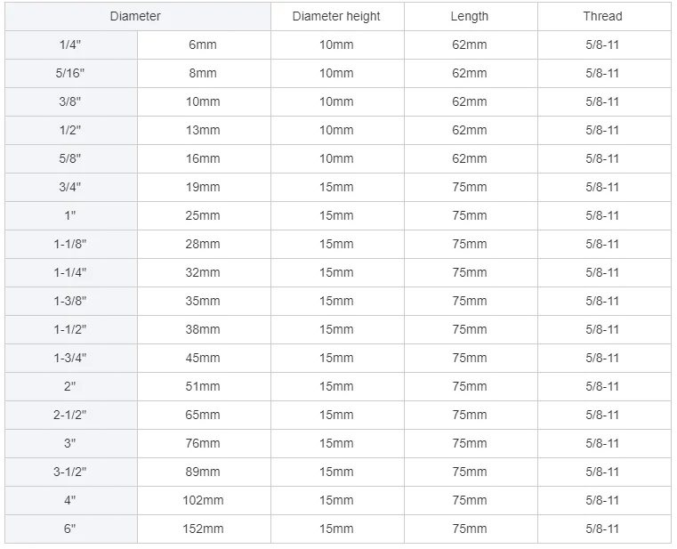677x549 pixels.
Task: Click the 1-3/8" diameter cell
Action: [x=70, y=301]
